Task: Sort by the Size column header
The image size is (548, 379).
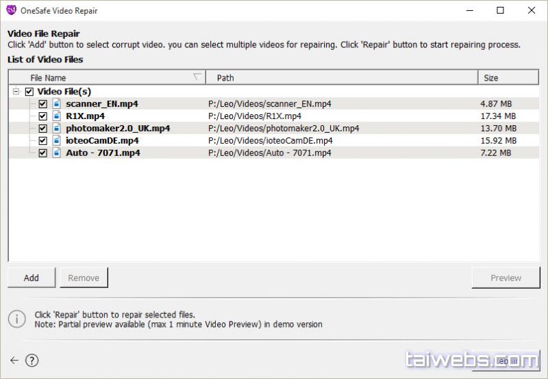Action: tap(507, 78)
